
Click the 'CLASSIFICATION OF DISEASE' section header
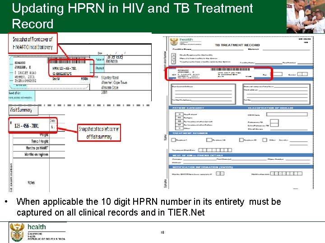tap(270, 108)
